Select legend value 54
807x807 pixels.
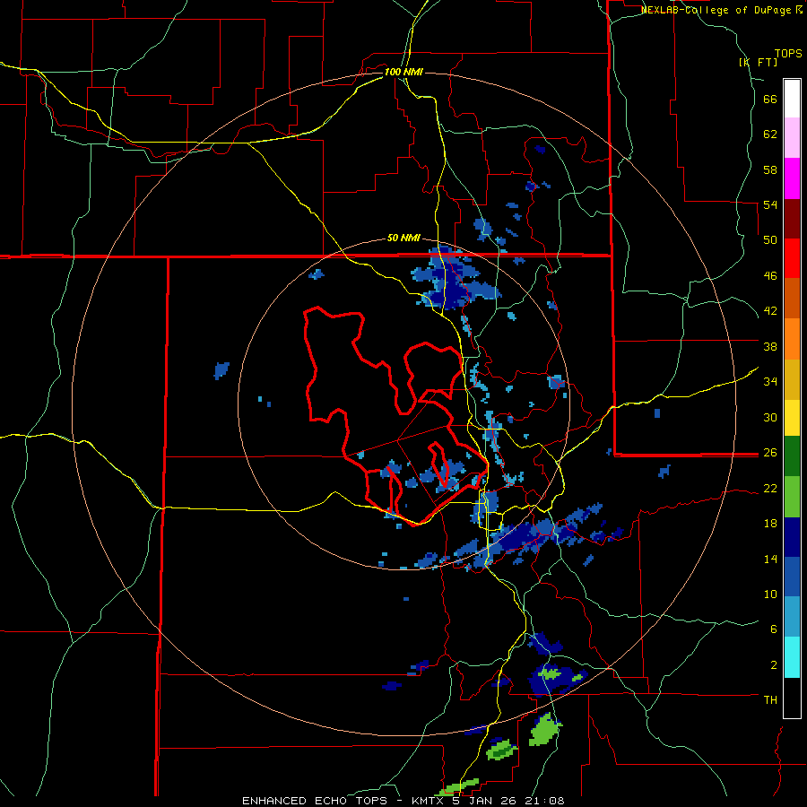(x=770, y=204)
